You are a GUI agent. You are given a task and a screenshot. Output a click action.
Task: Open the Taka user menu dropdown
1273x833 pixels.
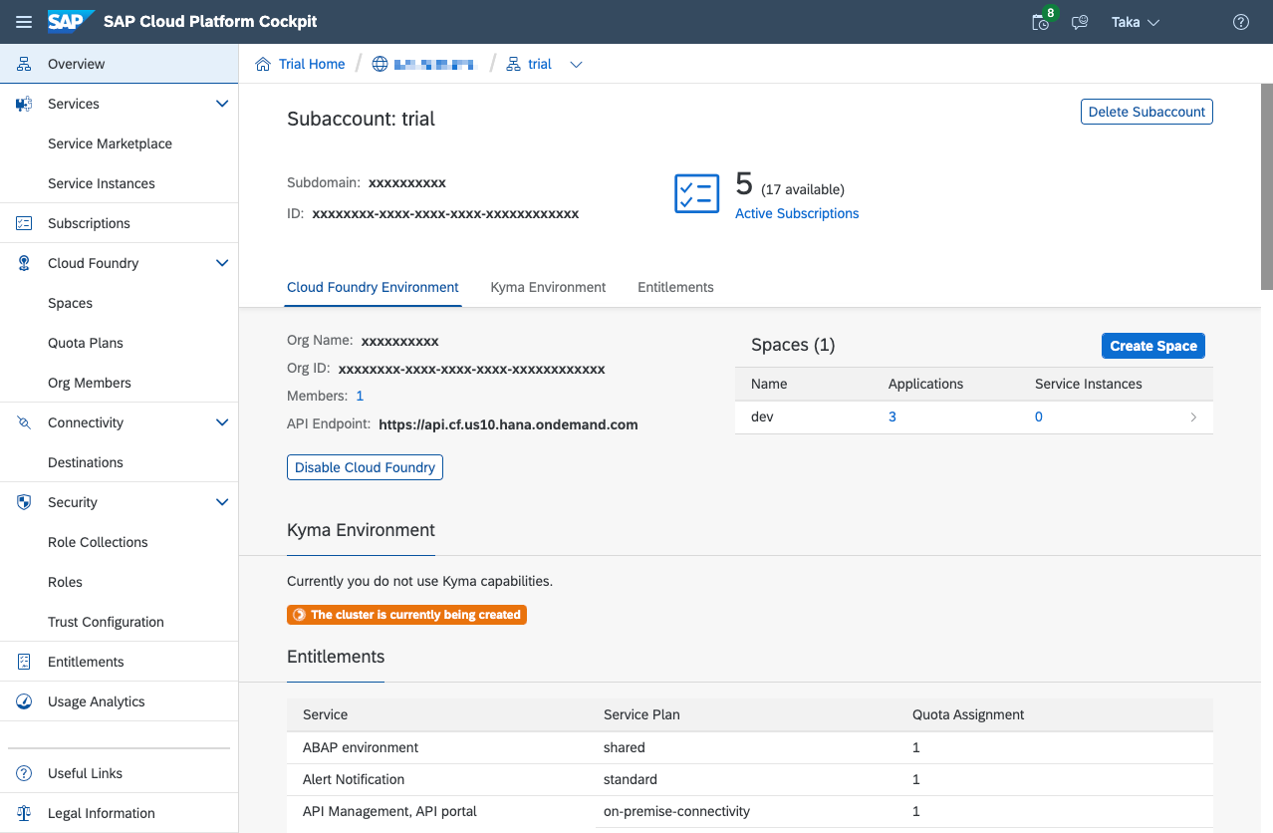pos(1136,22)
